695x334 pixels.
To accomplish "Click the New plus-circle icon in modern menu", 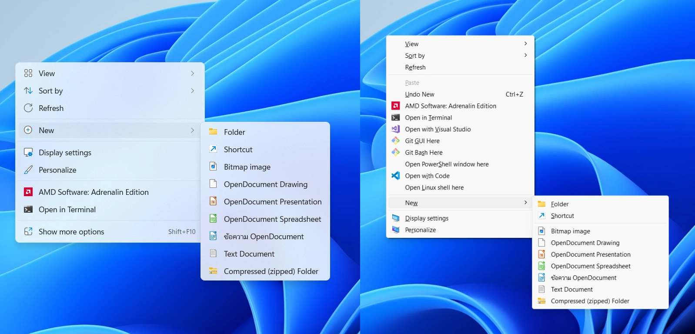I will [x=28, y=130].
